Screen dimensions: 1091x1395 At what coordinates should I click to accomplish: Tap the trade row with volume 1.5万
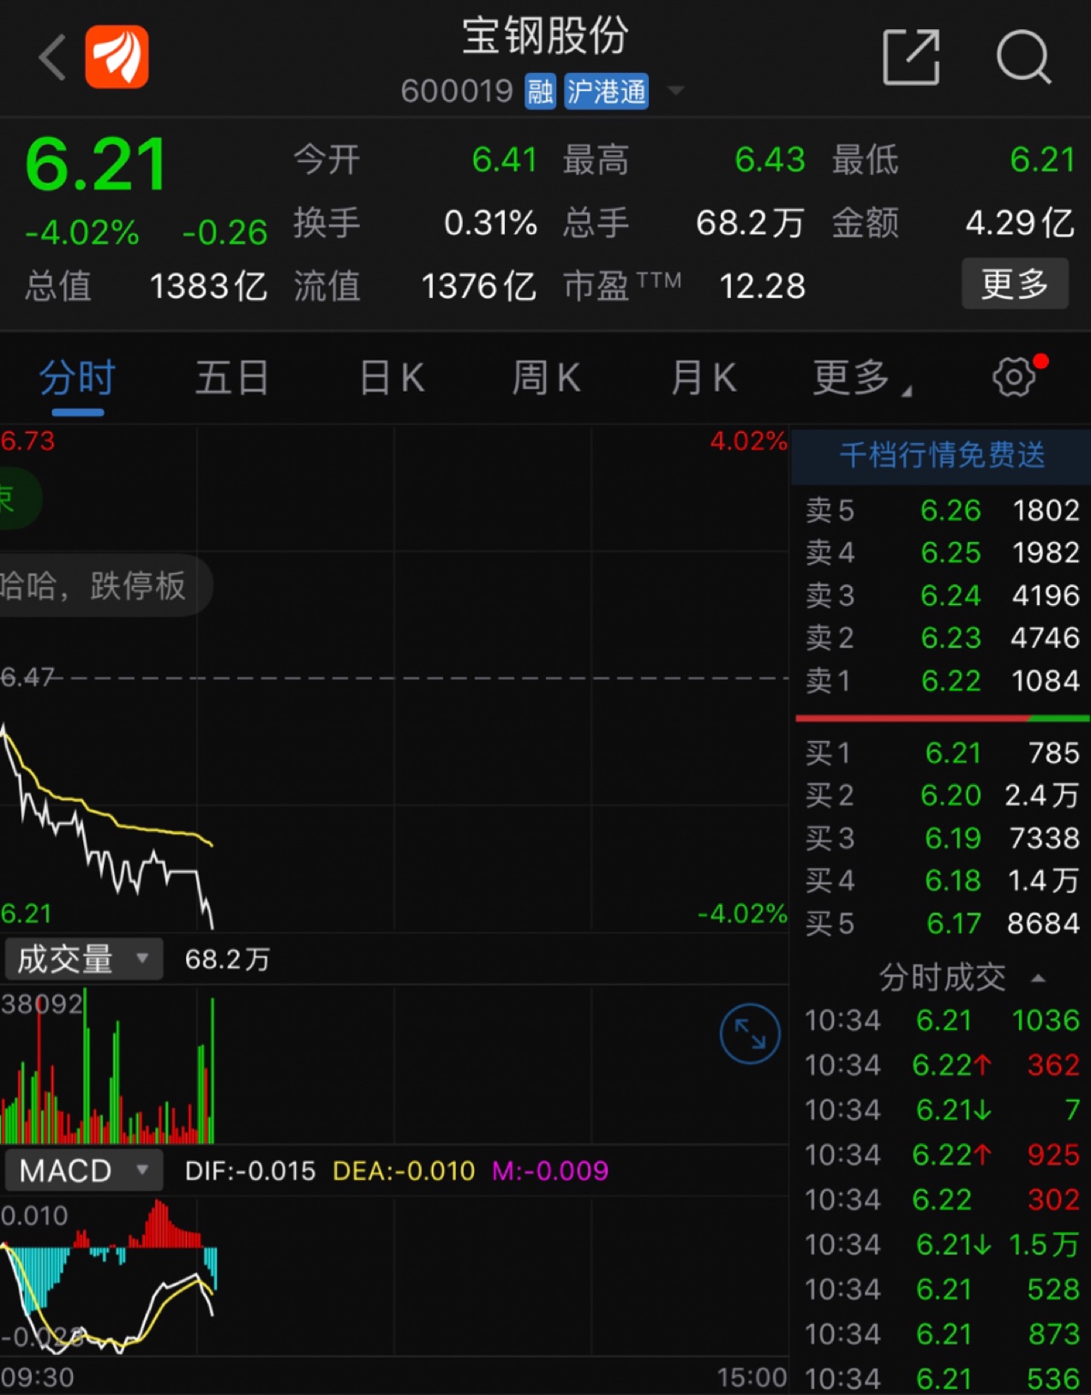tap(942, 1244)
